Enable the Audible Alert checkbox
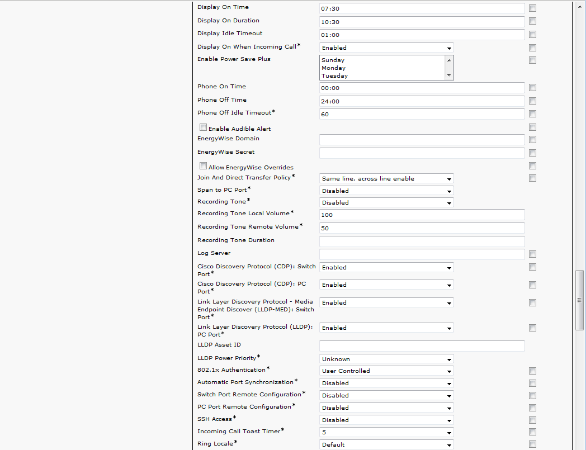The width and height of the screenshot is (586, 450). pyautogui.click(x=203, y=127)
